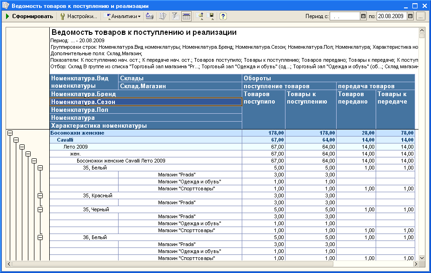
Task: Select the передача товаров header cell
Action: 376,86
